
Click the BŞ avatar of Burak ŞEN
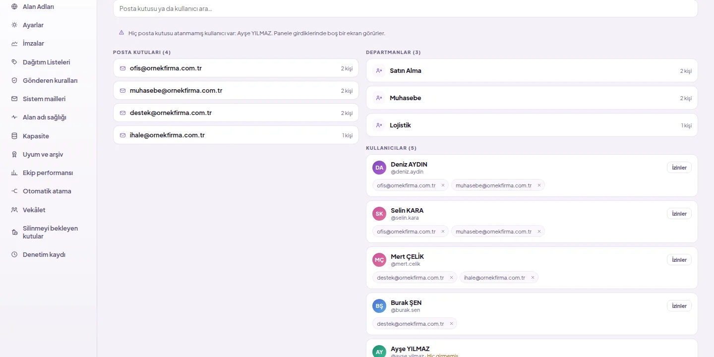click(379, 306)
